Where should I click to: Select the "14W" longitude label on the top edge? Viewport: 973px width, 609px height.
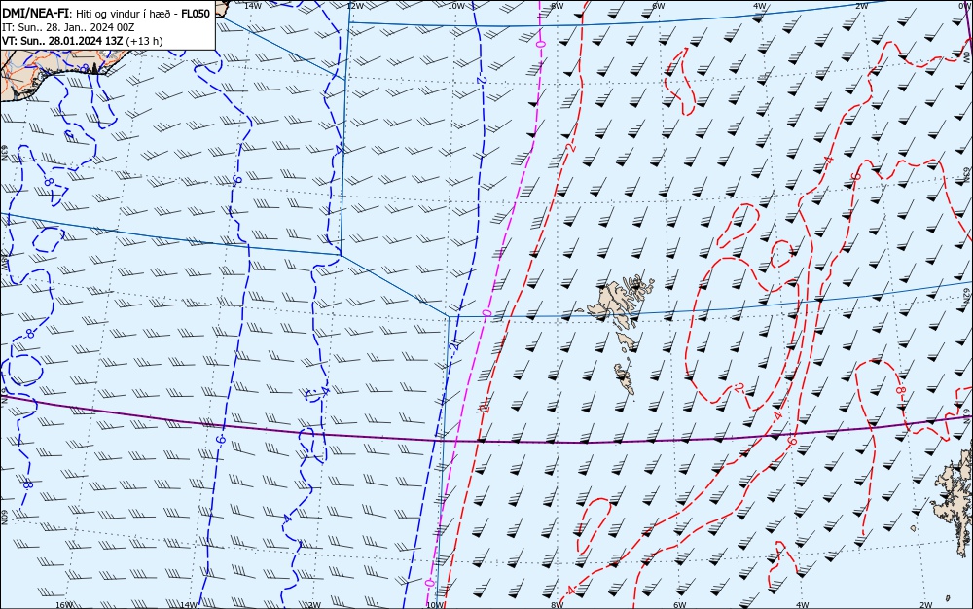pos(253,5)
